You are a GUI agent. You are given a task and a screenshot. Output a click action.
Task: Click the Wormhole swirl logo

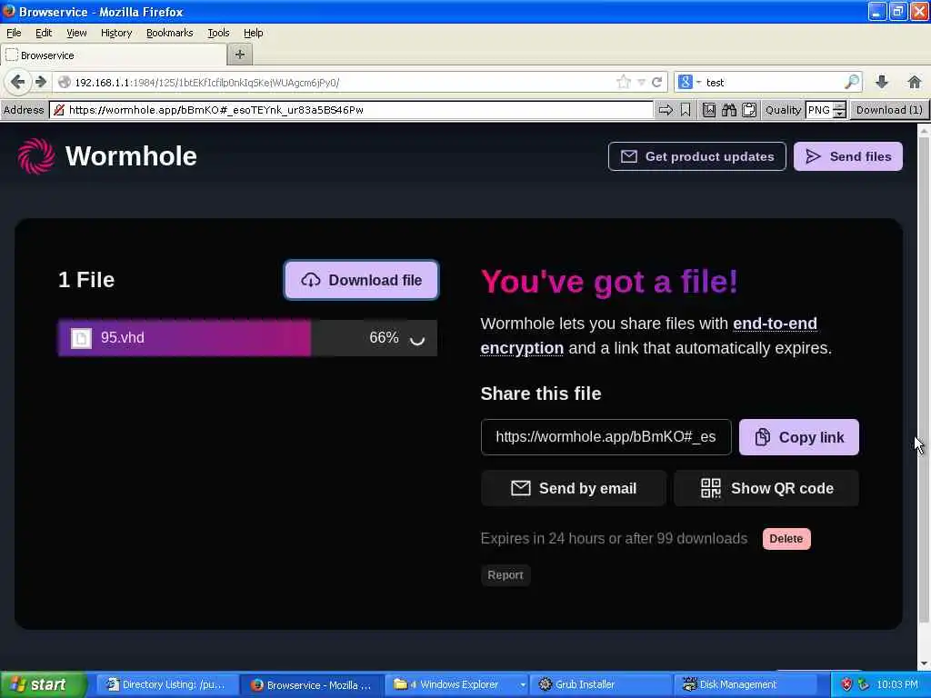tap(35, 156)
